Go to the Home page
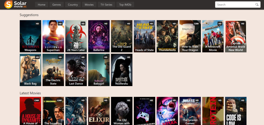The height and width of the screenshot is (125, 264). coord(42,5)
